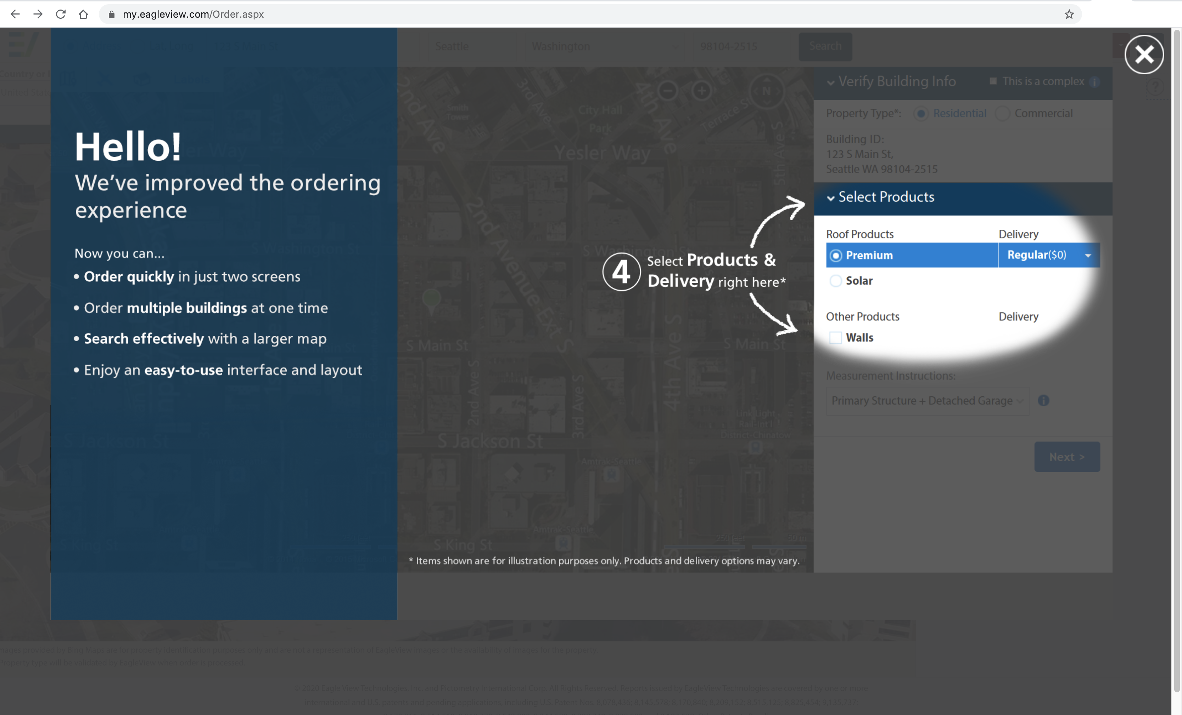Viewport: 1182px width, 715px height.
Task: Zoom out the map with the minus icon
Action: click(667, 90)
